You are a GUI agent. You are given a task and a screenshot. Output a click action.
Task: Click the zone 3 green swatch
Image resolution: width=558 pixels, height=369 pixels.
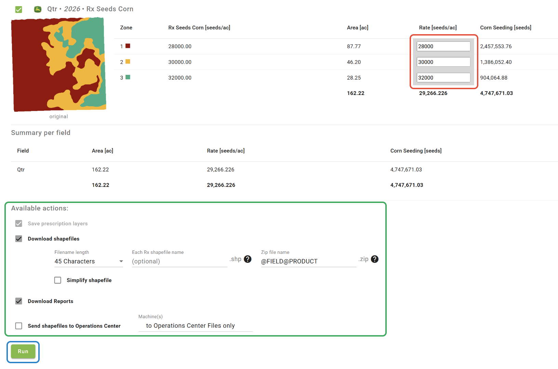(128, 77)
